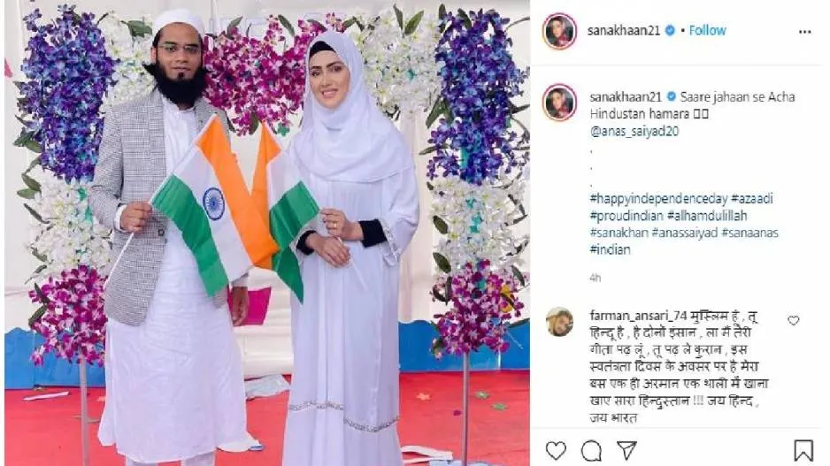
Task: Open the three-dot more options menu
Action: (804, 32)
